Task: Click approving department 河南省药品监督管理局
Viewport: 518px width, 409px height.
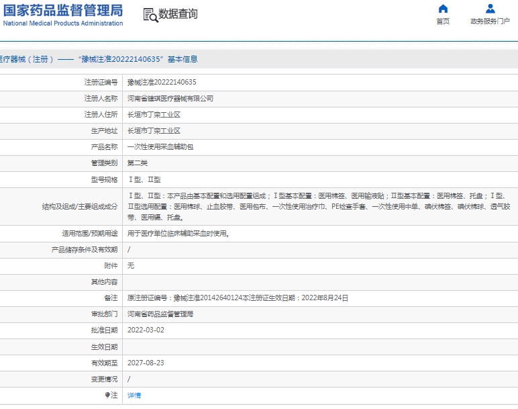Action: tap(160, 314)
